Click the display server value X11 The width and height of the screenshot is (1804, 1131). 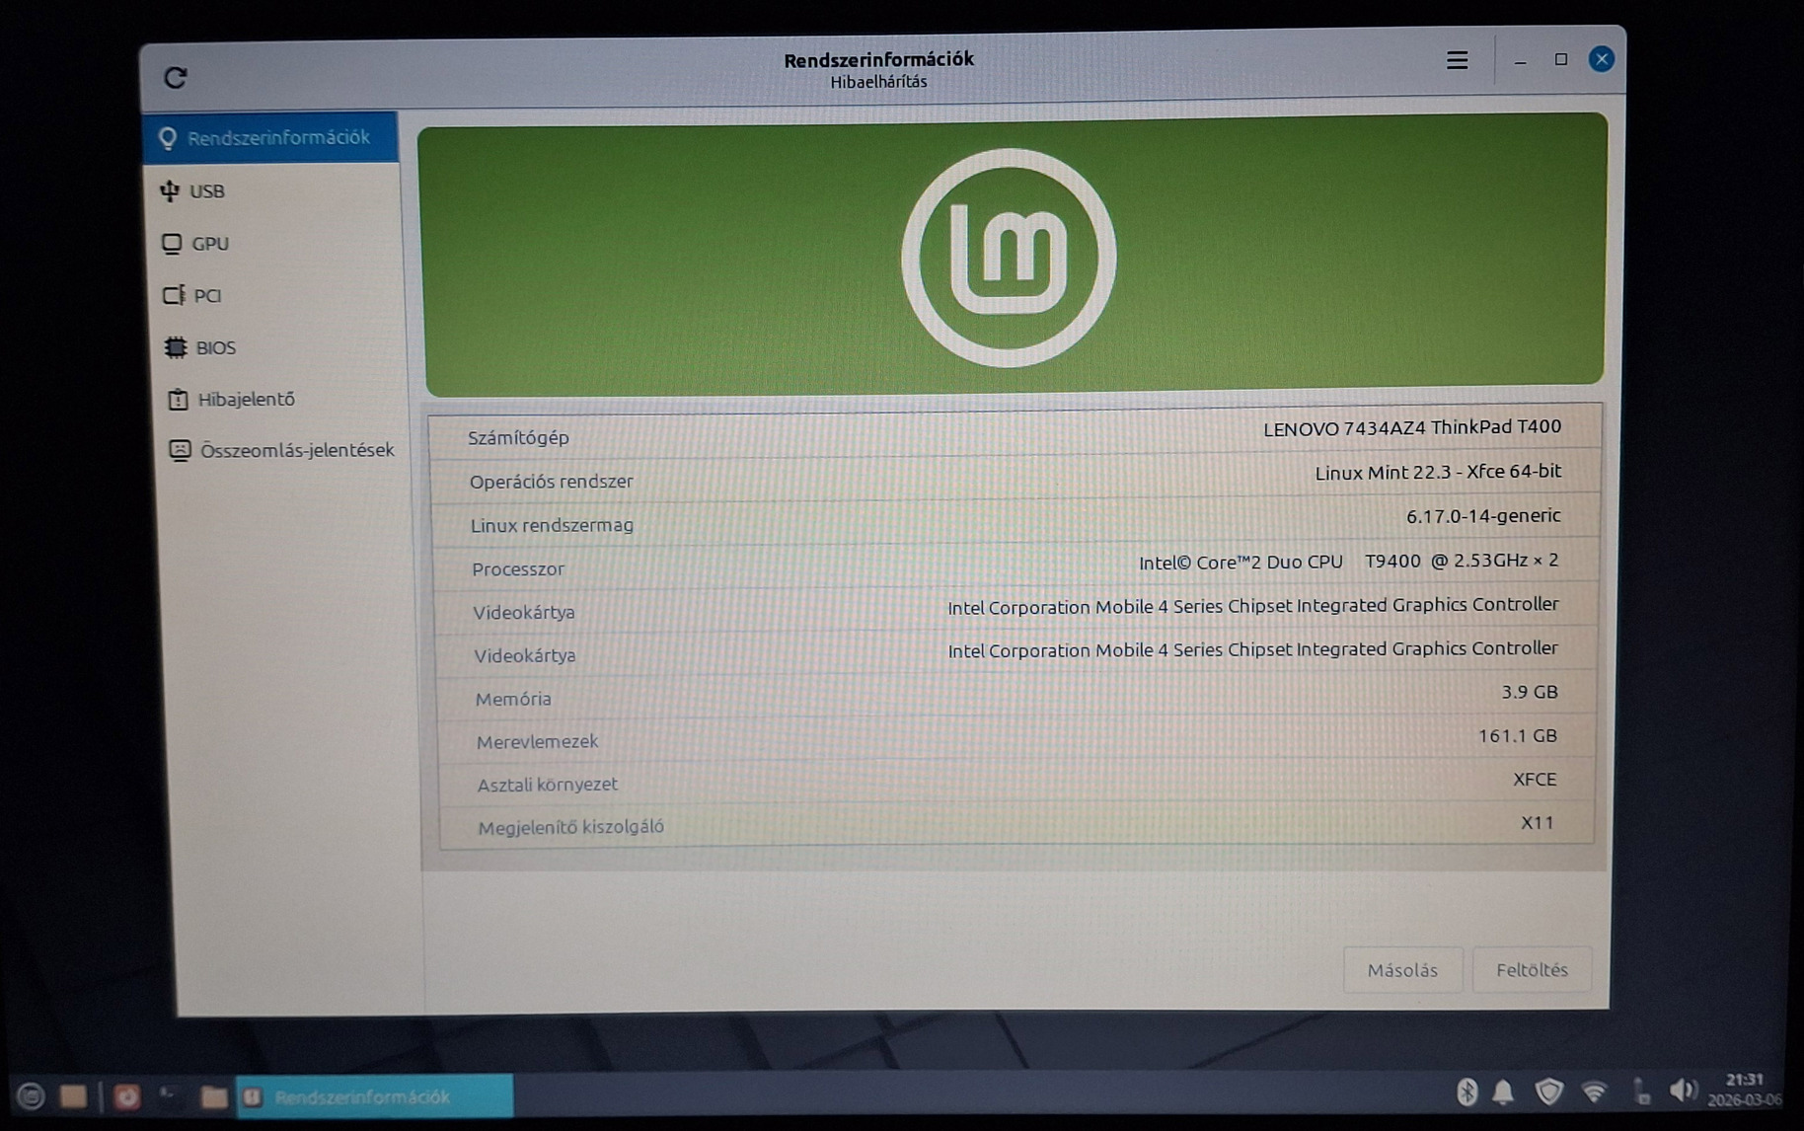1538,822
